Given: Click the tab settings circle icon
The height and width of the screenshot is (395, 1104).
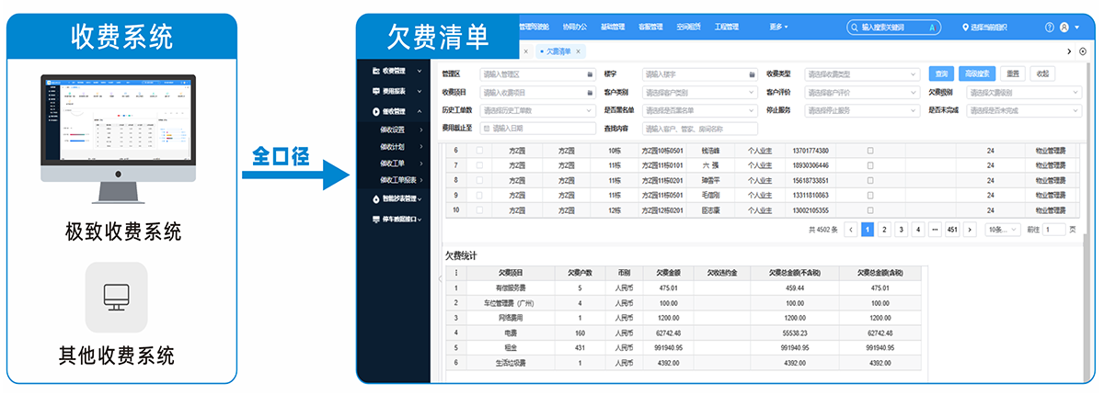Looking at the screenshot, I should (1083, 51).
